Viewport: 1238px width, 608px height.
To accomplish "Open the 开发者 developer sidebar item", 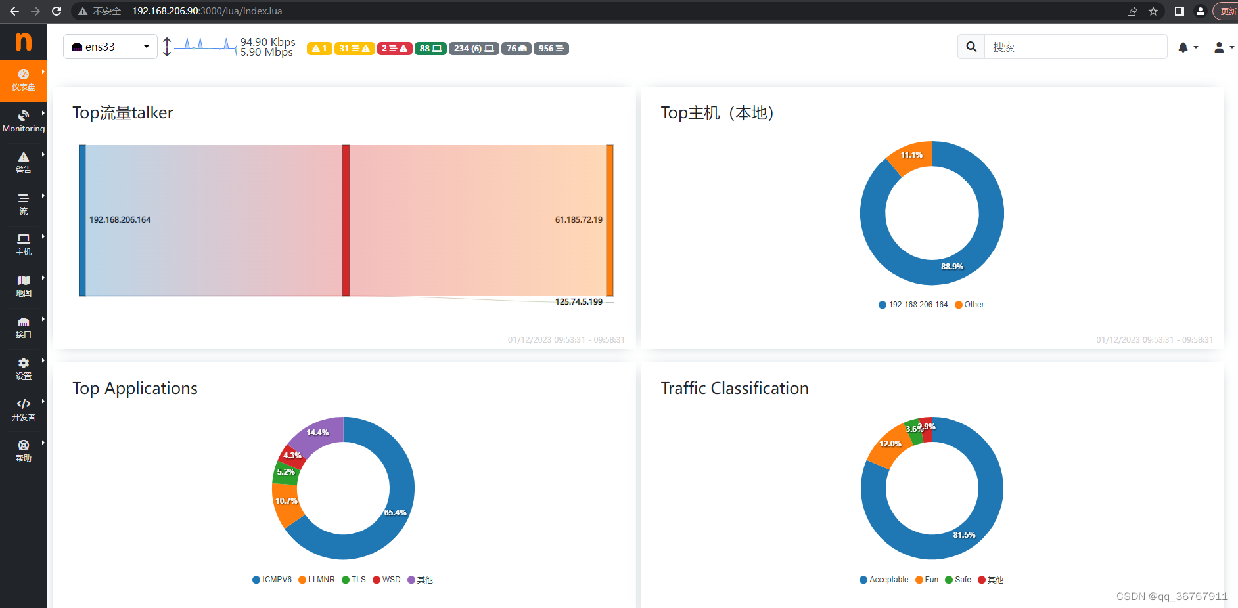I will 24,410.
